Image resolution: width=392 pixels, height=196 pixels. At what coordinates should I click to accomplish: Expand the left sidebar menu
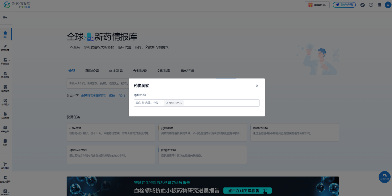(5, 18)
